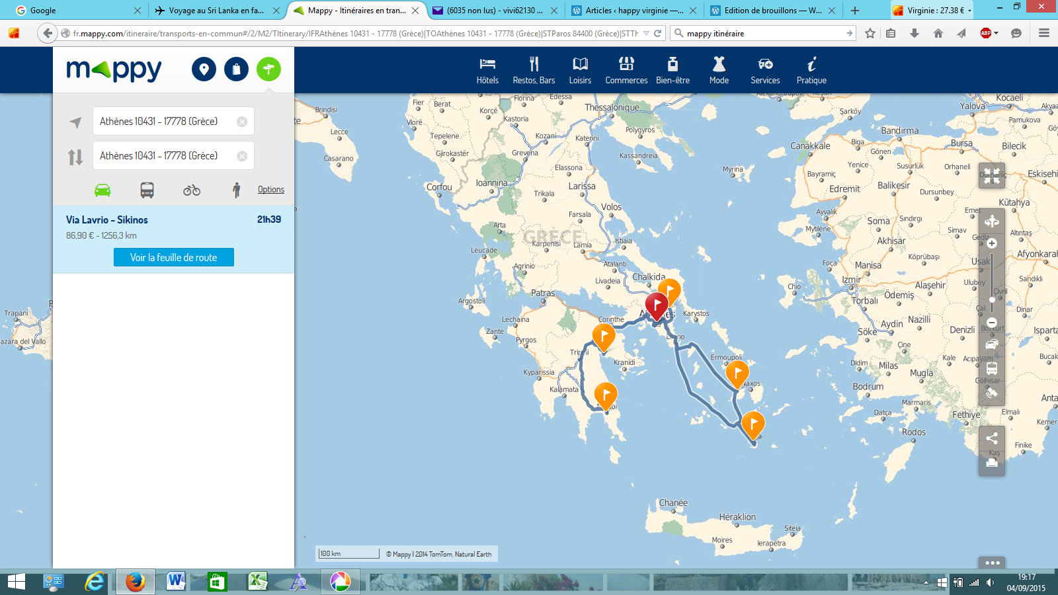Switch to the Google browser tab
1058x595 pixels.
73,11
